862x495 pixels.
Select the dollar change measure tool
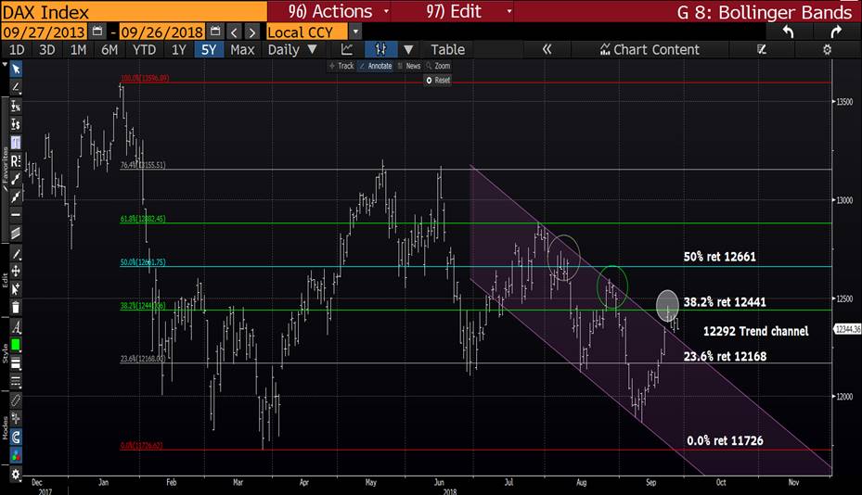tap(16, 124)
